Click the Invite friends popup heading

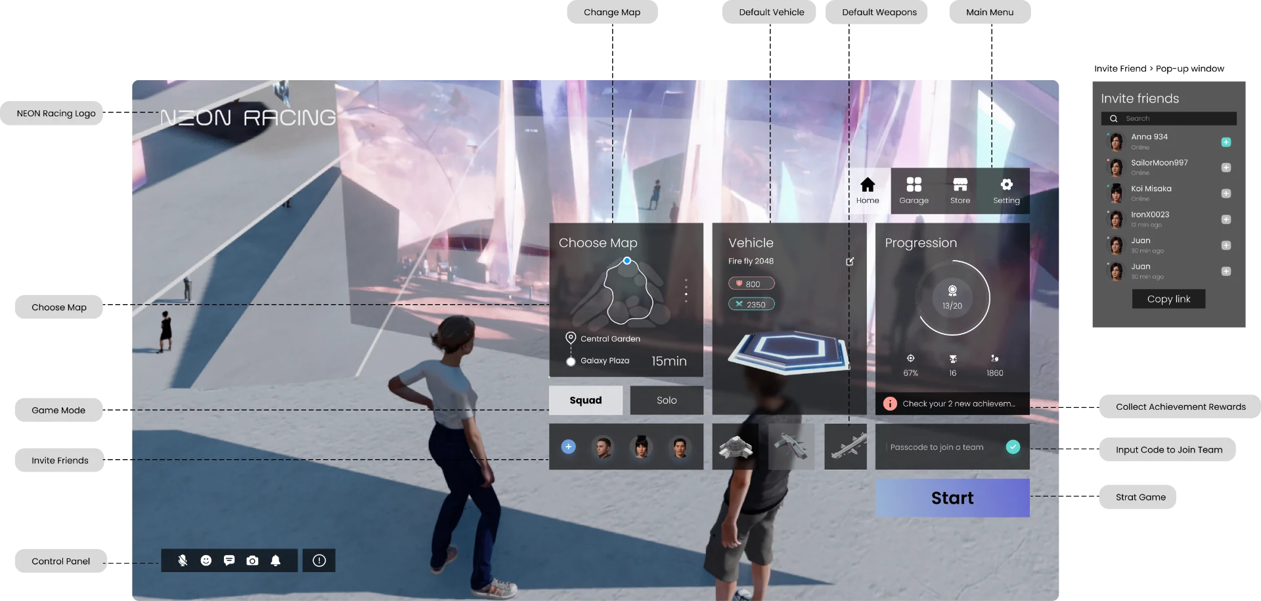(x=1139, y=99)
